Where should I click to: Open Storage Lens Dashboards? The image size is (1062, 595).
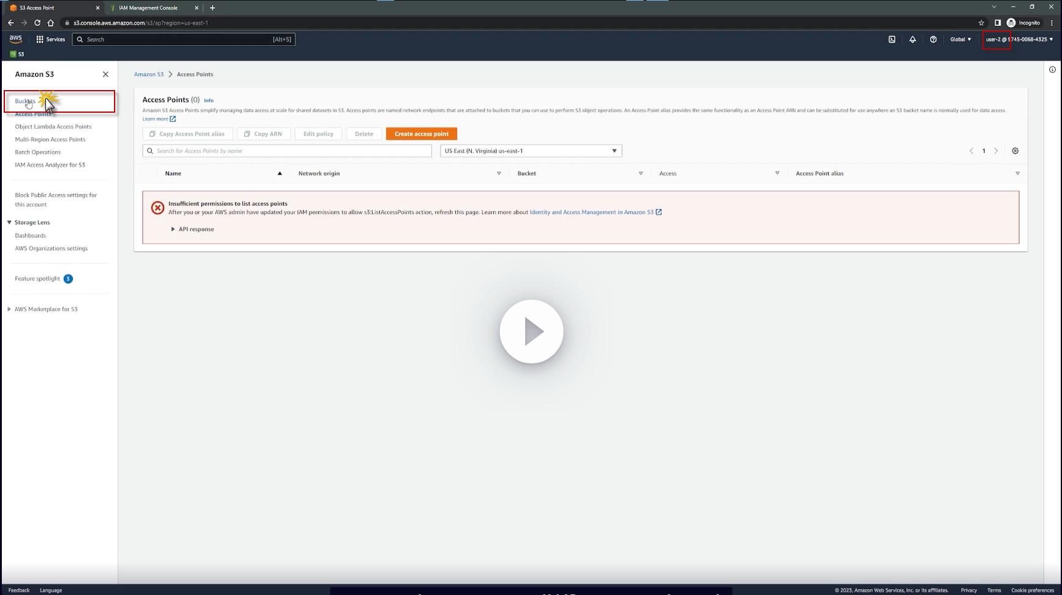(31, 236)
